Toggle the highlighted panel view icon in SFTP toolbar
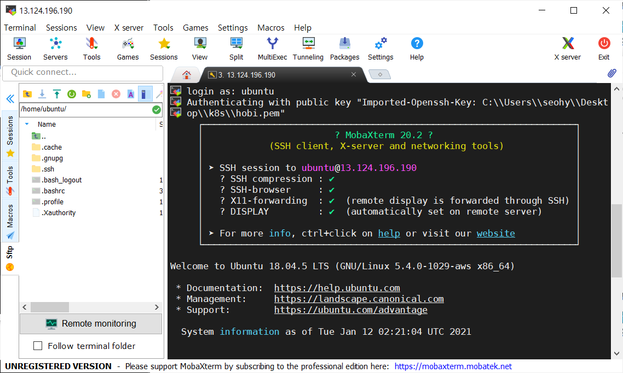The height and width of the screenshot is (373, 623). pos(145,94)
